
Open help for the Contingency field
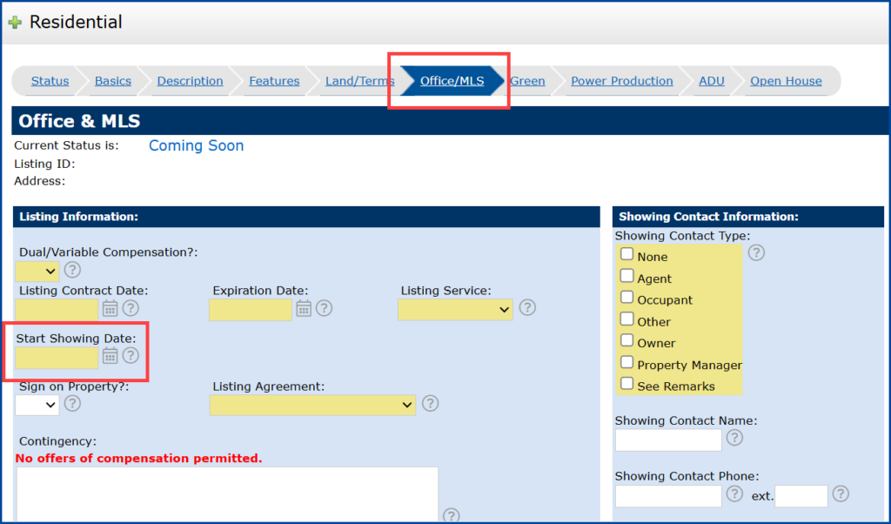[451, 515]
